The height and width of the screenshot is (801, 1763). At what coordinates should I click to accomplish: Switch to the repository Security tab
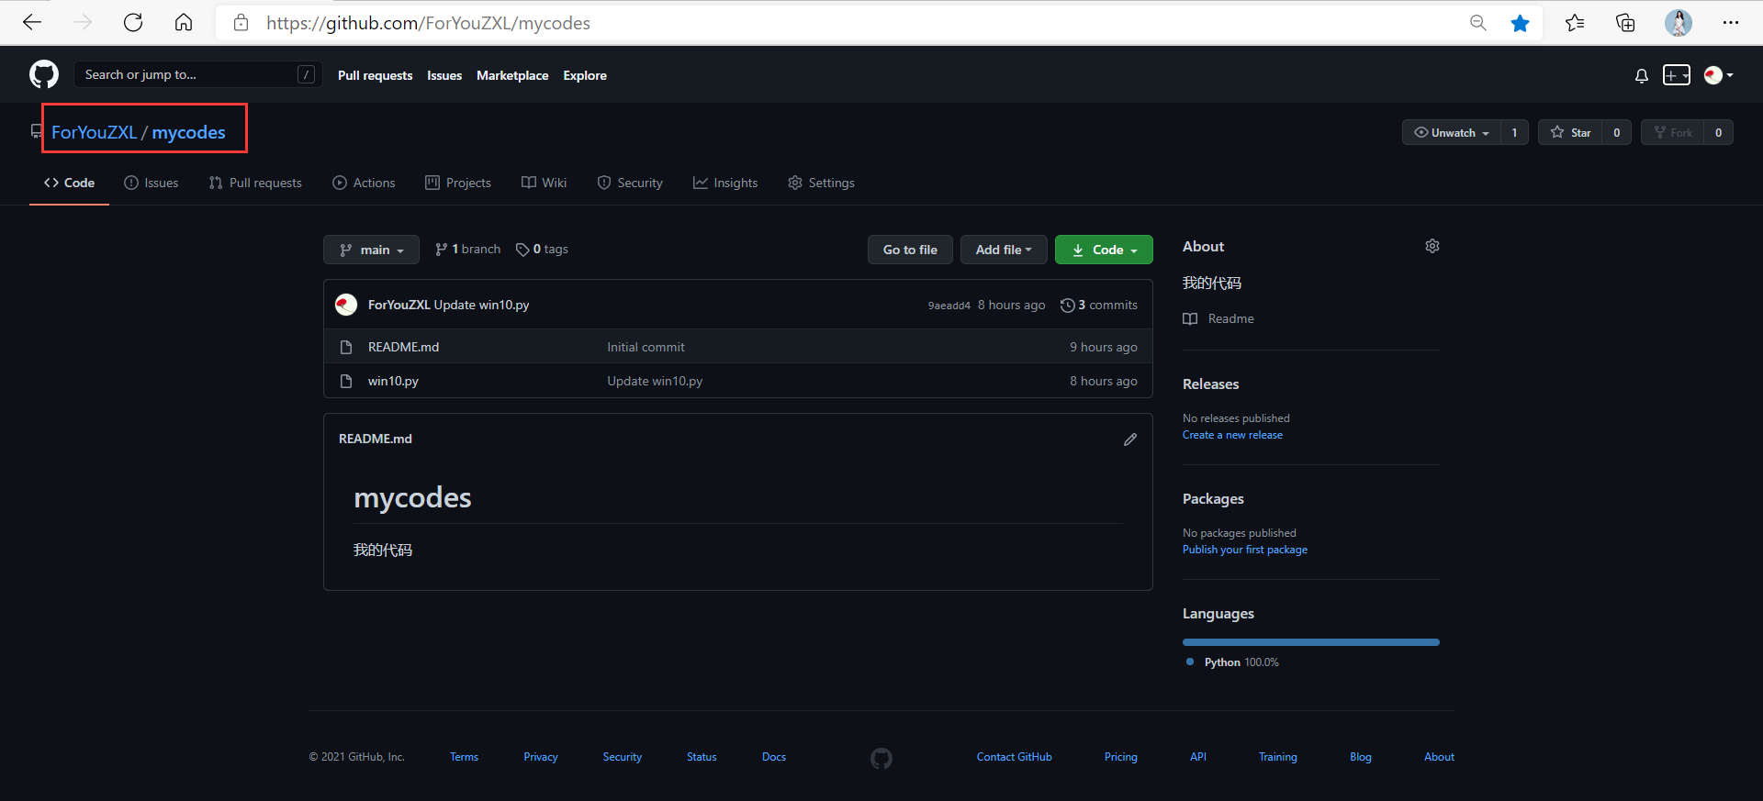[630, 183]
